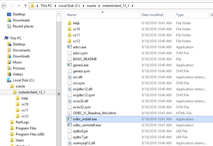Click Recent places icon in navigation pane
Image resolution: width=213 pixels, height=146 pixels.
(9, 26)
